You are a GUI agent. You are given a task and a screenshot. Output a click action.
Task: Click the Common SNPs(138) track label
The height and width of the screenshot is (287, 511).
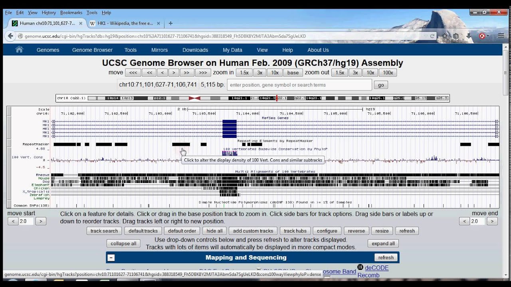(31, 206)
